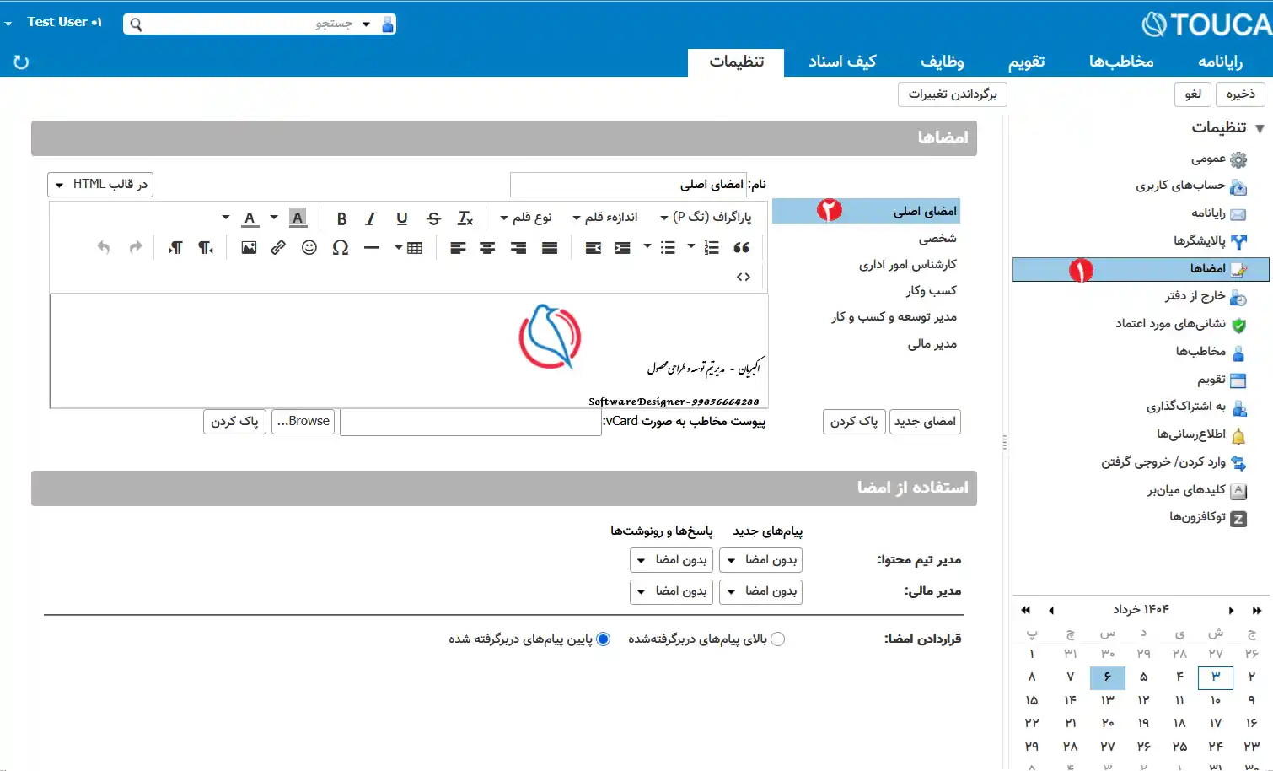The image size is (1273, 771).
Task: Open the Test User account menu
Action: (55, 22)
